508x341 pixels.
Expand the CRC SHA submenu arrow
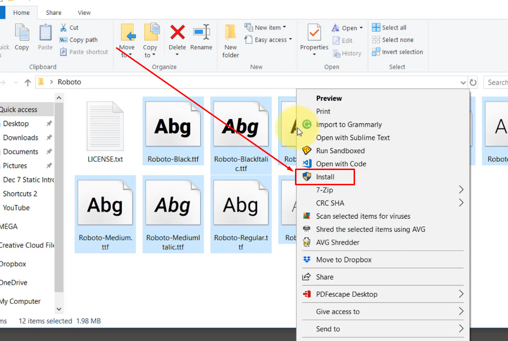[x=461, y=203]
